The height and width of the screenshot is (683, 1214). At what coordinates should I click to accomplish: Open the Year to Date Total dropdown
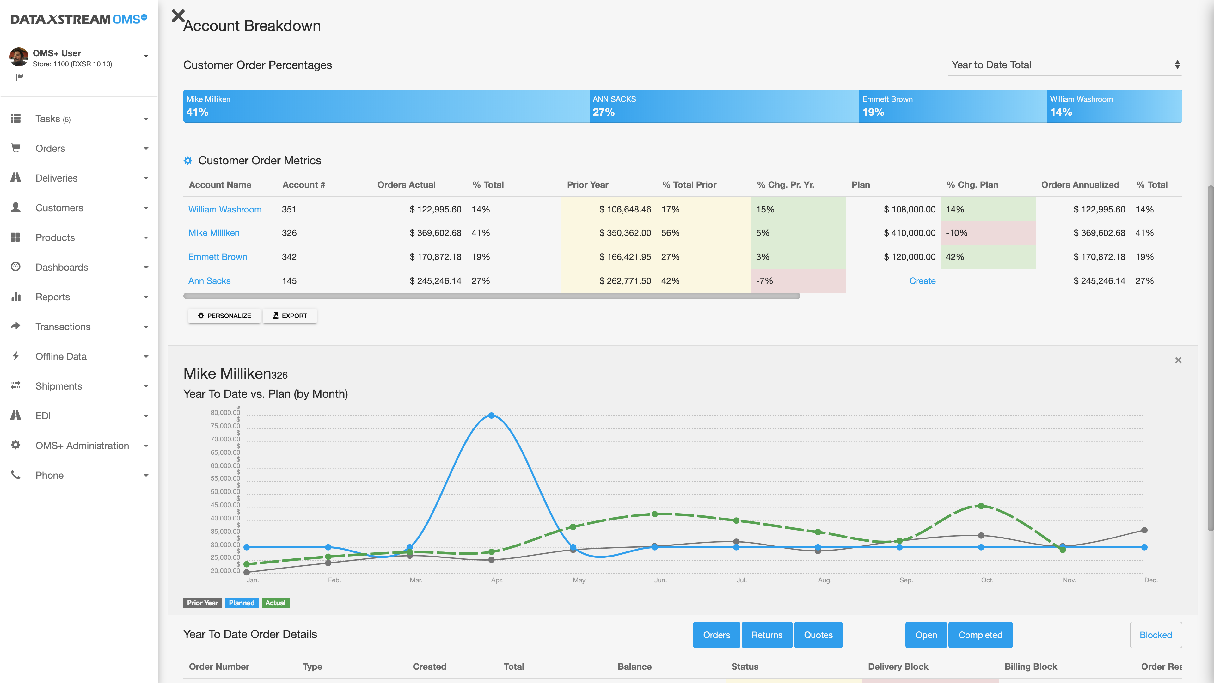pyautogui.click(x=1064, y=65)
